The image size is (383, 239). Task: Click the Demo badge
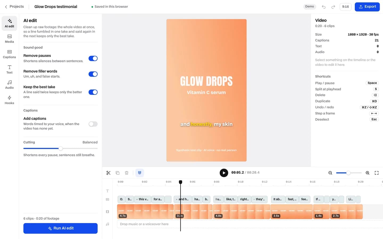click(x=310, y=7)
